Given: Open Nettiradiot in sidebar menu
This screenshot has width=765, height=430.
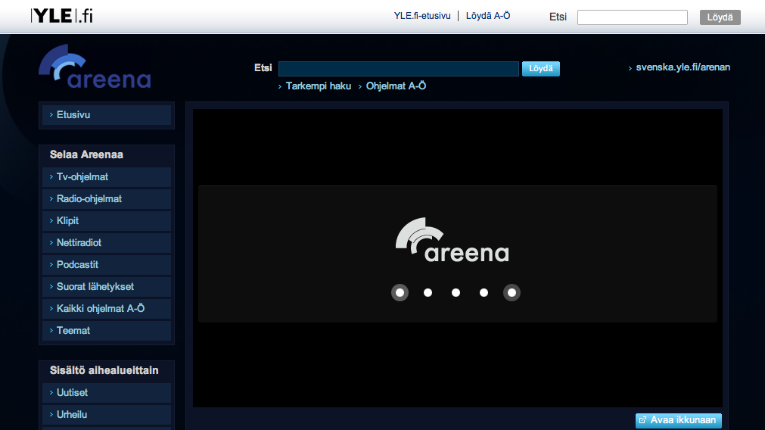Looking at the screenshot, I should pos(107,242).
